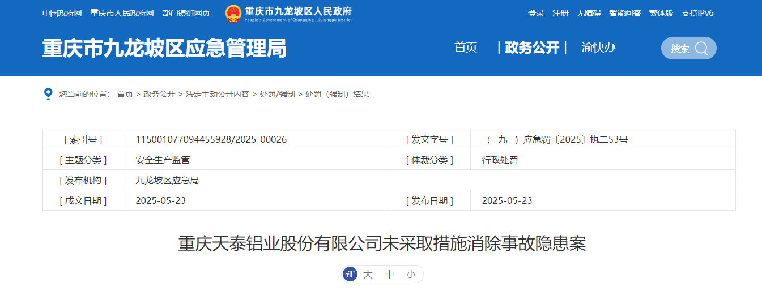Click the [ 发文字号 ] label
Image resolution: width=762 pixels, height=295 pixels.
coord(429,139)
